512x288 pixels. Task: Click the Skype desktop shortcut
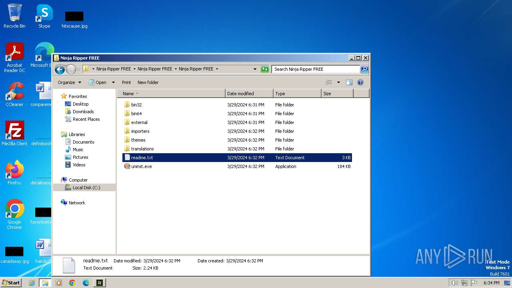pyautogui.click(x=44, y=16)
